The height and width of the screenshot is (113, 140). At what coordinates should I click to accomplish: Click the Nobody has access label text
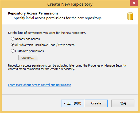(x=27, y=39)
